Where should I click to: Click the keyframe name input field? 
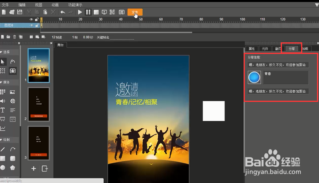[122, 38]
